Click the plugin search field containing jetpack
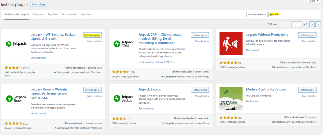Screen dimensions: 323x135 (x=294, y=14)
